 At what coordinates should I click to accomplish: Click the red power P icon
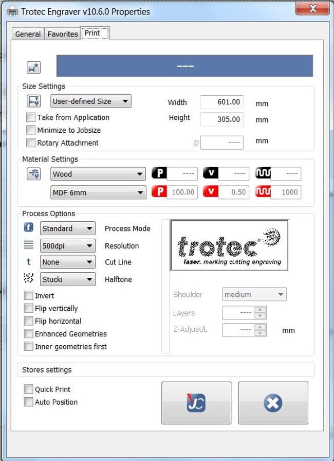[x=159, y=192]
